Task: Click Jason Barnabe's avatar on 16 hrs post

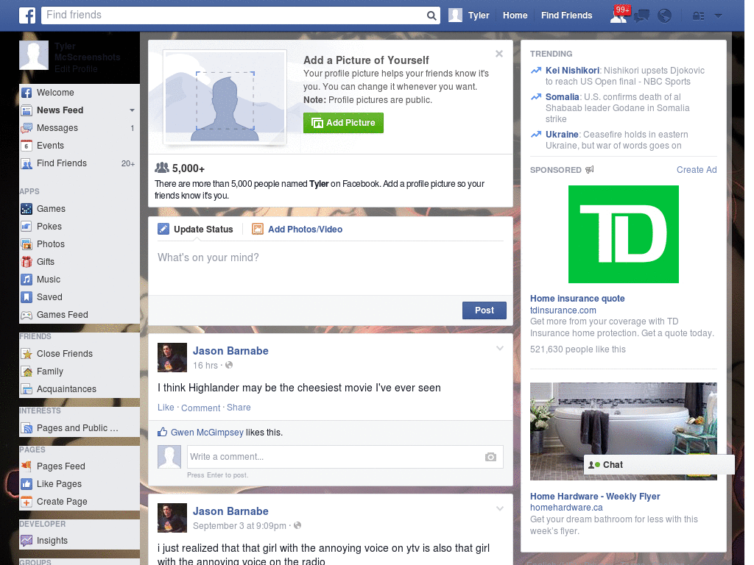Action: 172,358
